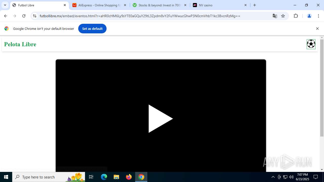324x182 pixels.
Task: Open File Explorer from taskbar
Action: click(x=116, y=177)
